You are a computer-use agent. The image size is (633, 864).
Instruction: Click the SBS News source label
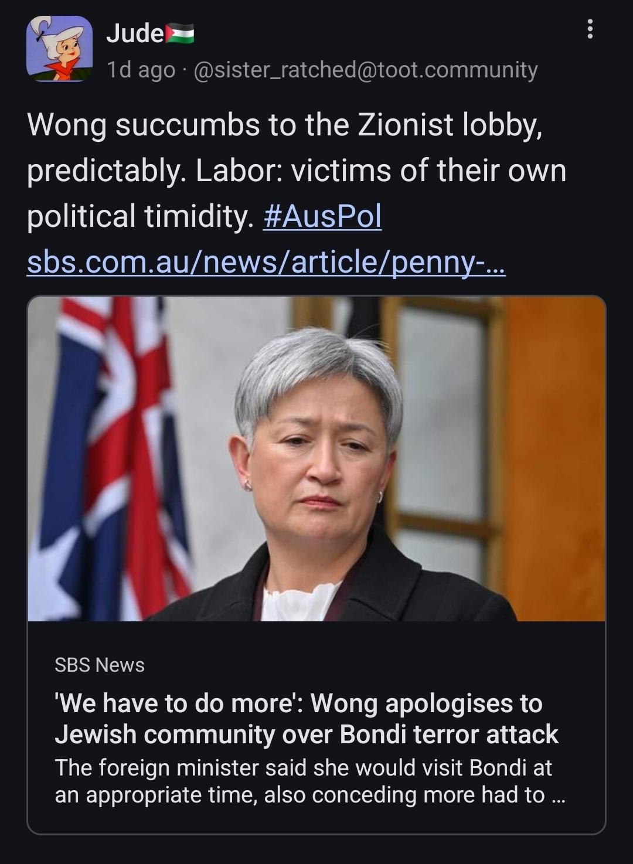(100, 665)
